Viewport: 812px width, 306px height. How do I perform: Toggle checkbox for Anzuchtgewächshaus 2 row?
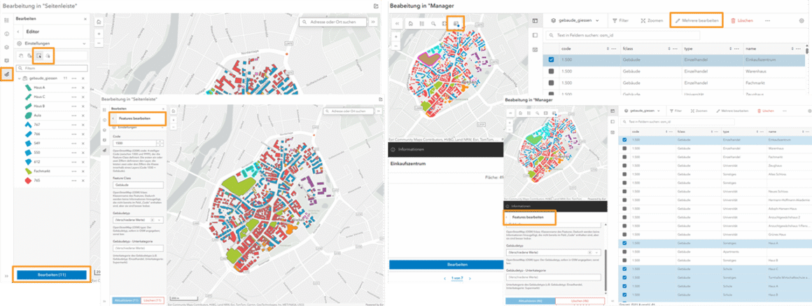pos(624,217)
